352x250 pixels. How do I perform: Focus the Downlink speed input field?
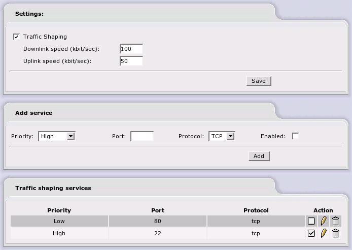pos(131,49)
